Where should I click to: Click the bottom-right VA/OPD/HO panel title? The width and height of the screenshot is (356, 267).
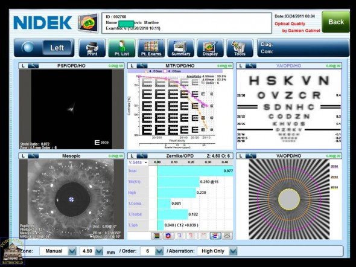(x=289, y=156)
